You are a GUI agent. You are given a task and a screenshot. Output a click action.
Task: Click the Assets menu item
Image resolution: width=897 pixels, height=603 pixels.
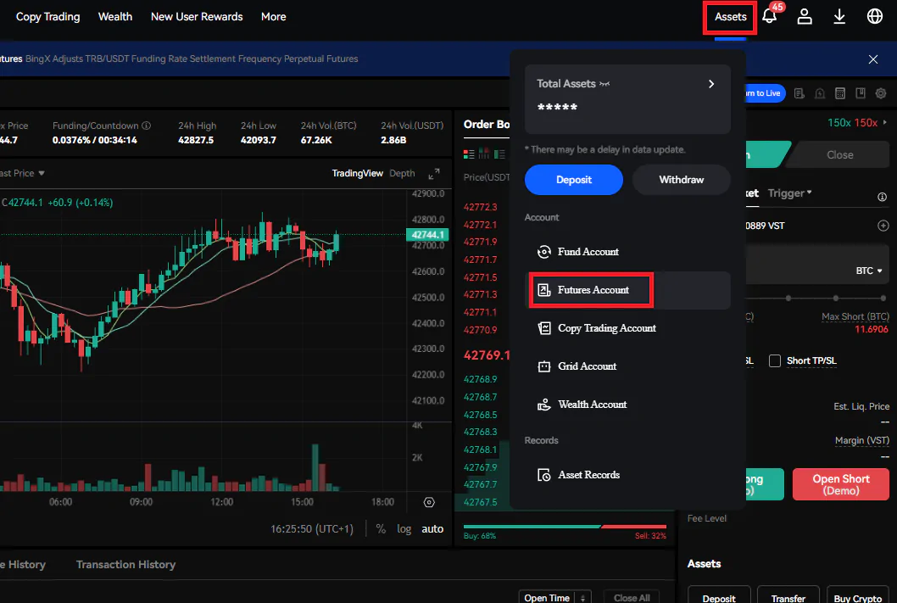pyautogui.click(x=730, y=17)
